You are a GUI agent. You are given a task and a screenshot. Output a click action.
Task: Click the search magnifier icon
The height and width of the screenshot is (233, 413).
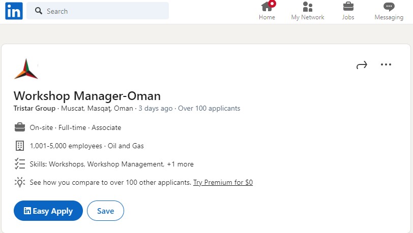(x=39, y=11)
